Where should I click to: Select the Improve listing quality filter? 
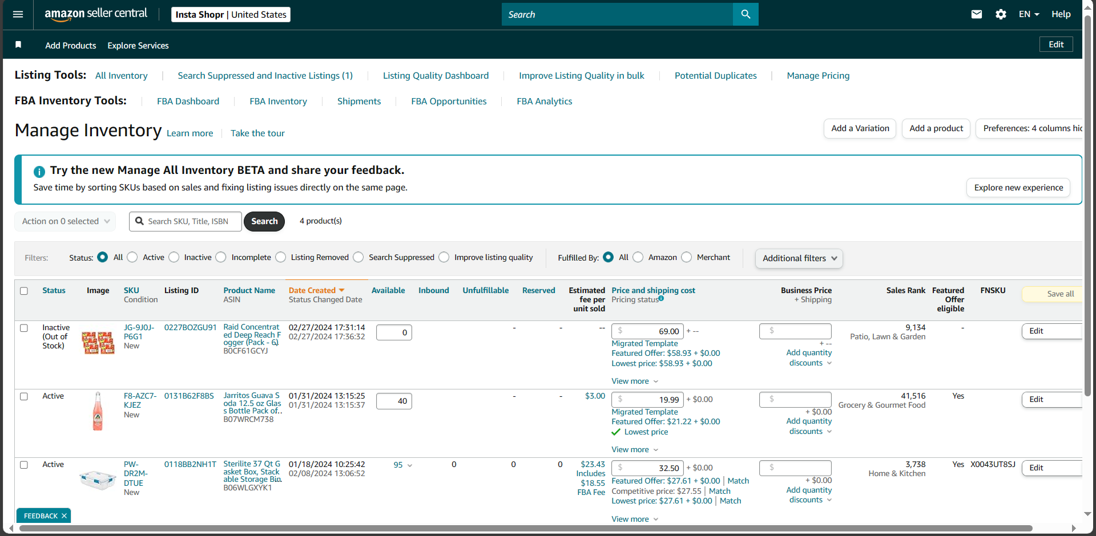[444, 257]
